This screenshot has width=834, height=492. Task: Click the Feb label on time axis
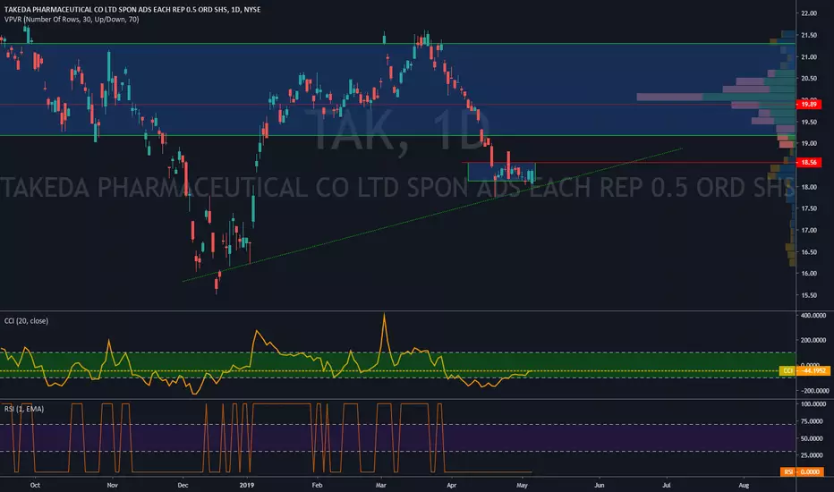[x=317, y=485]
